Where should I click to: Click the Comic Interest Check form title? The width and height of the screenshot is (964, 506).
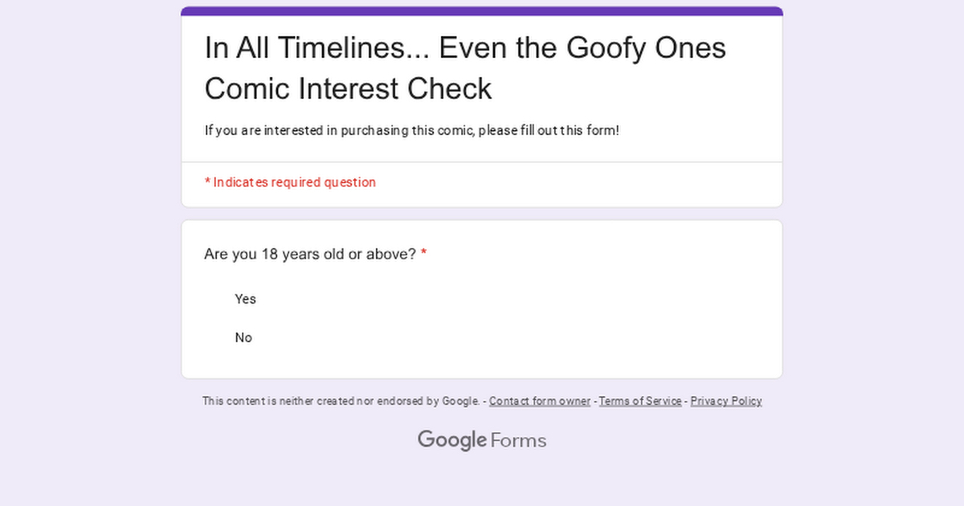348,88
